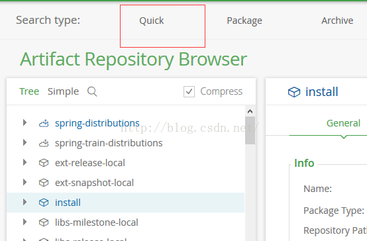
Task: Expand spring-distributions repository node
Action: (x=25, y=122)
